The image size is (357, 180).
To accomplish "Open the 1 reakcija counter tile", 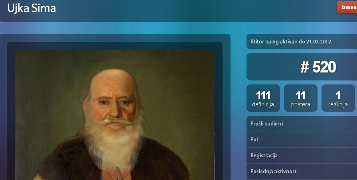I will point(338,98).
